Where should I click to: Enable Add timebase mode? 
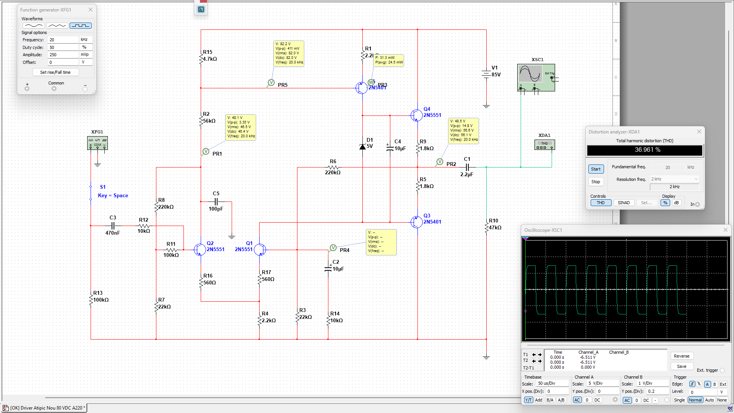539,400
